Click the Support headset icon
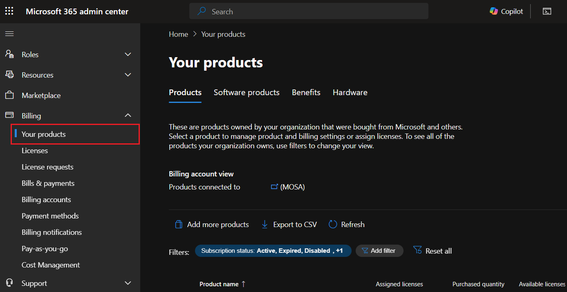Image resolution: width=567 pixels, height=292 pixels. [9, 283]
